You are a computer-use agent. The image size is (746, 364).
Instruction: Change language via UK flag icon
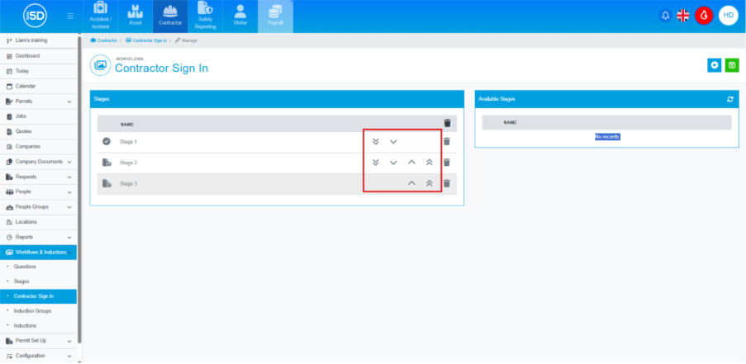pos(682,16)
